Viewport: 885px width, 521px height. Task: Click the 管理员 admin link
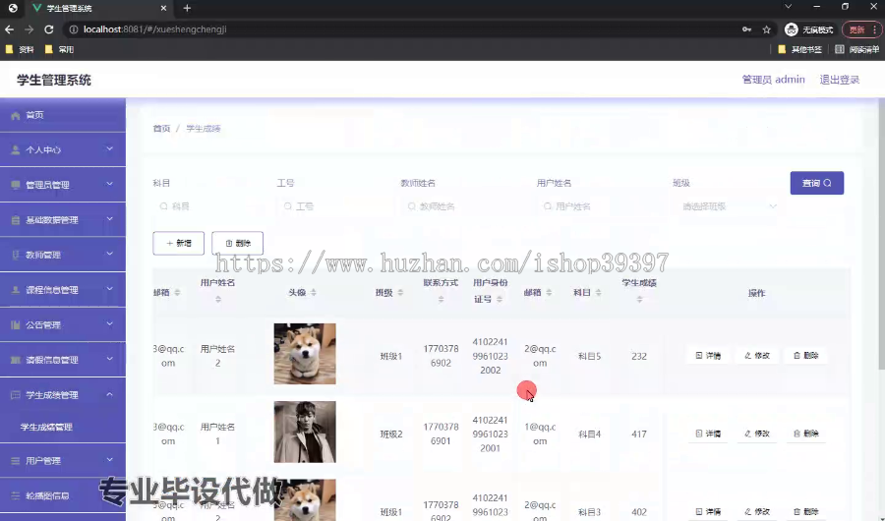pyautogui.click(x=773, y=80)
